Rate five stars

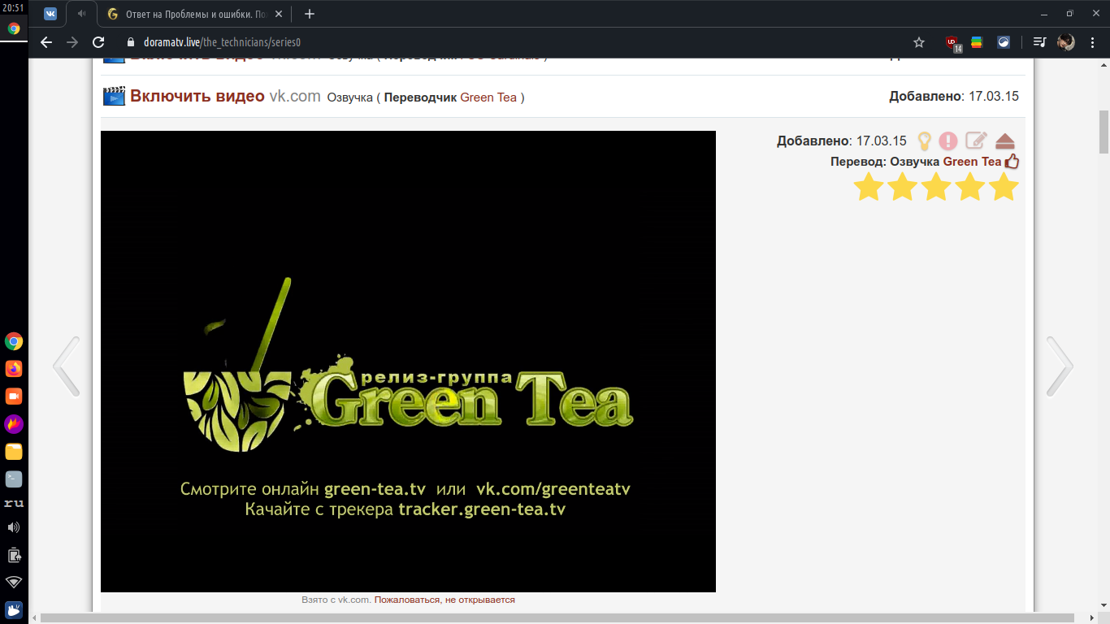point(1004,187)
